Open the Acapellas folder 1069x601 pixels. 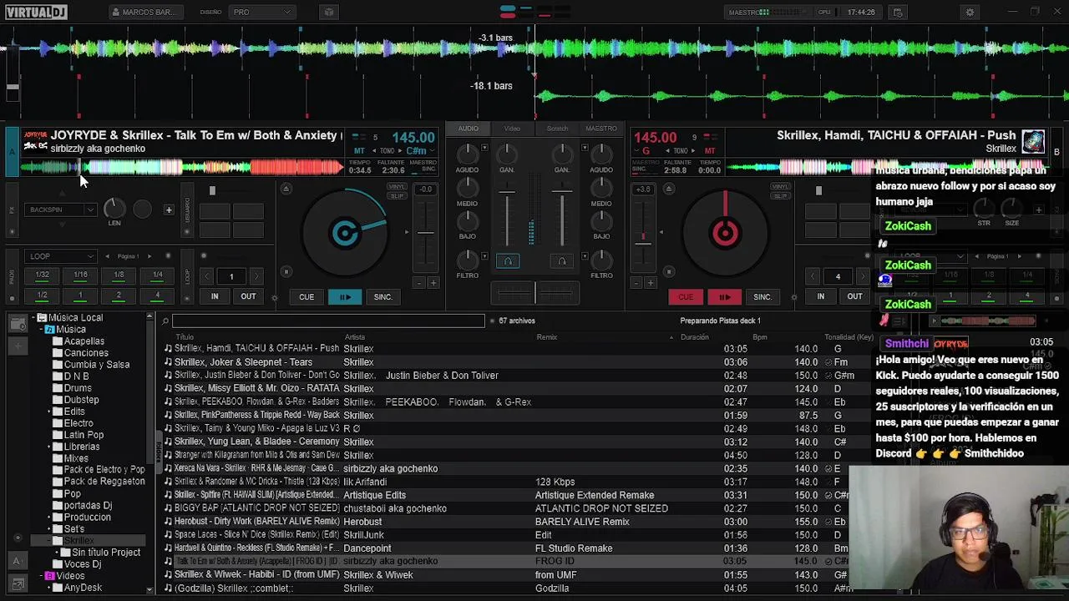[84, 341]
